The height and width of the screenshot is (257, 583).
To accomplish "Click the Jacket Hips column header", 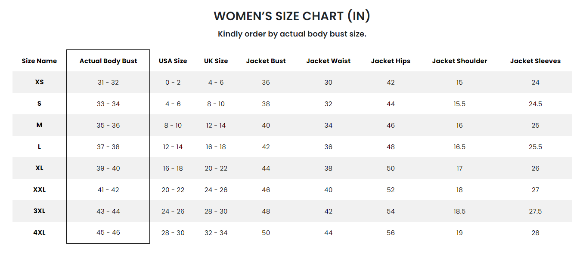I will (391, 61).
